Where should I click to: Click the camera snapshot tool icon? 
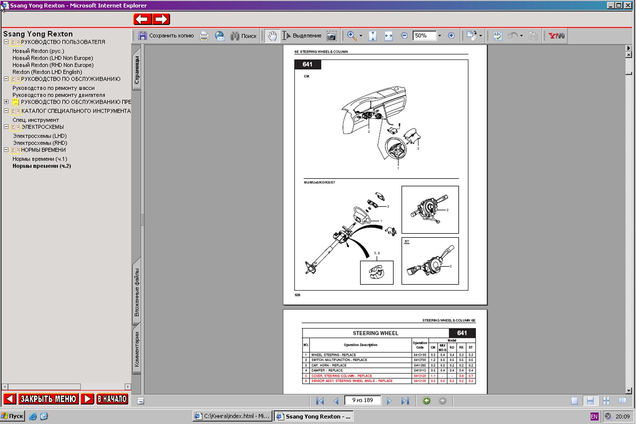point(331,36)
